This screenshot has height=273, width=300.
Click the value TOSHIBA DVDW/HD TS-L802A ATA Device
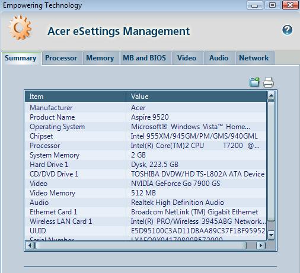coord(198,174)
